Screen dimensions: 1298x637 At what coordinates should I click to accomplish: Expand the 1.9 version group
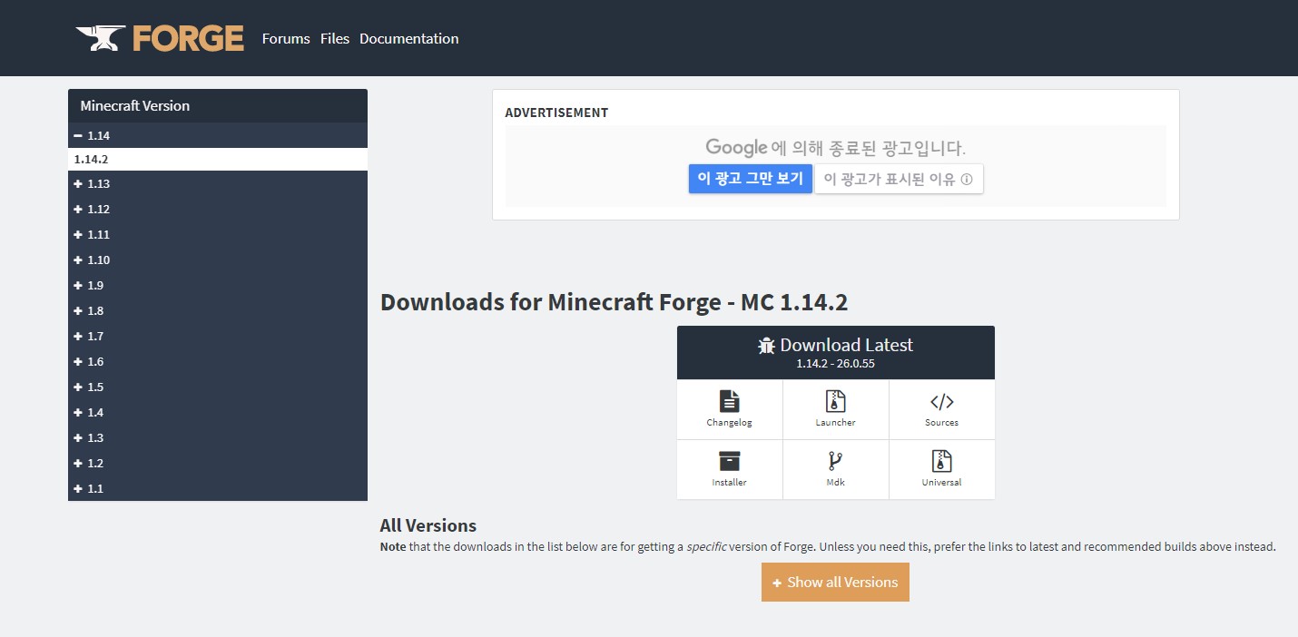tap(218, 286)
